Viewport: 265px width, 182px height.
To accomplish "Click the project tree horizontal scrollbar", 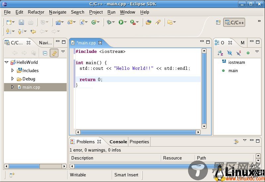I will 35,166.
